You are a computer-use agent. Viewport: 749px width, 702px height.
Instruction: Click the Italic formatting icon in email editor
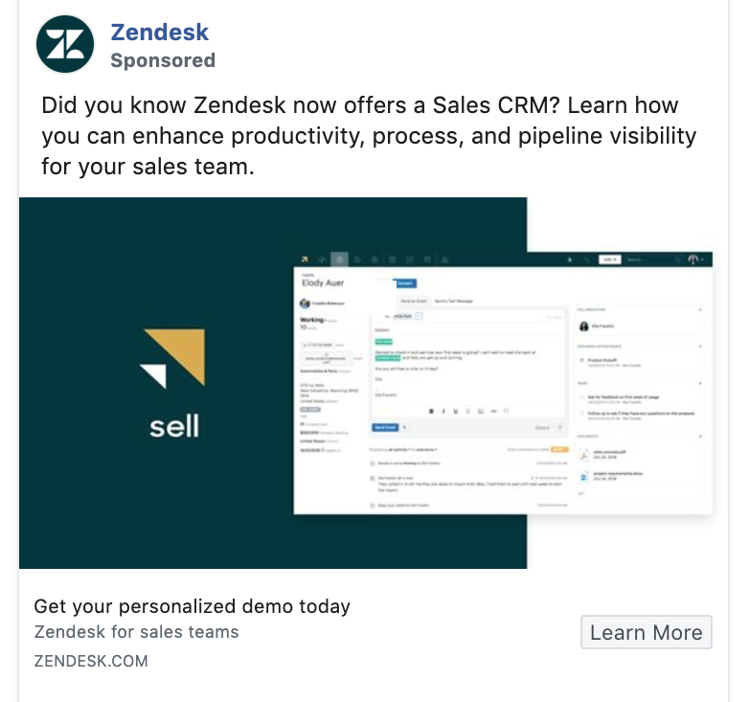pos(443,411)
